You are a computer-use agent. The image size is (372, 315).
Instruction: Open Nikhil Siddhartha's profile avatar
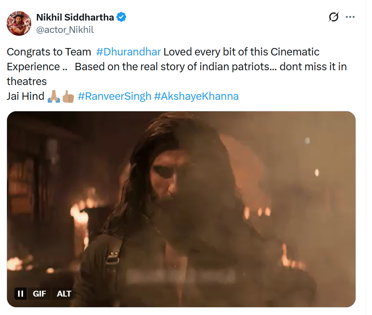pyautogui.click(x=19, y=23)
